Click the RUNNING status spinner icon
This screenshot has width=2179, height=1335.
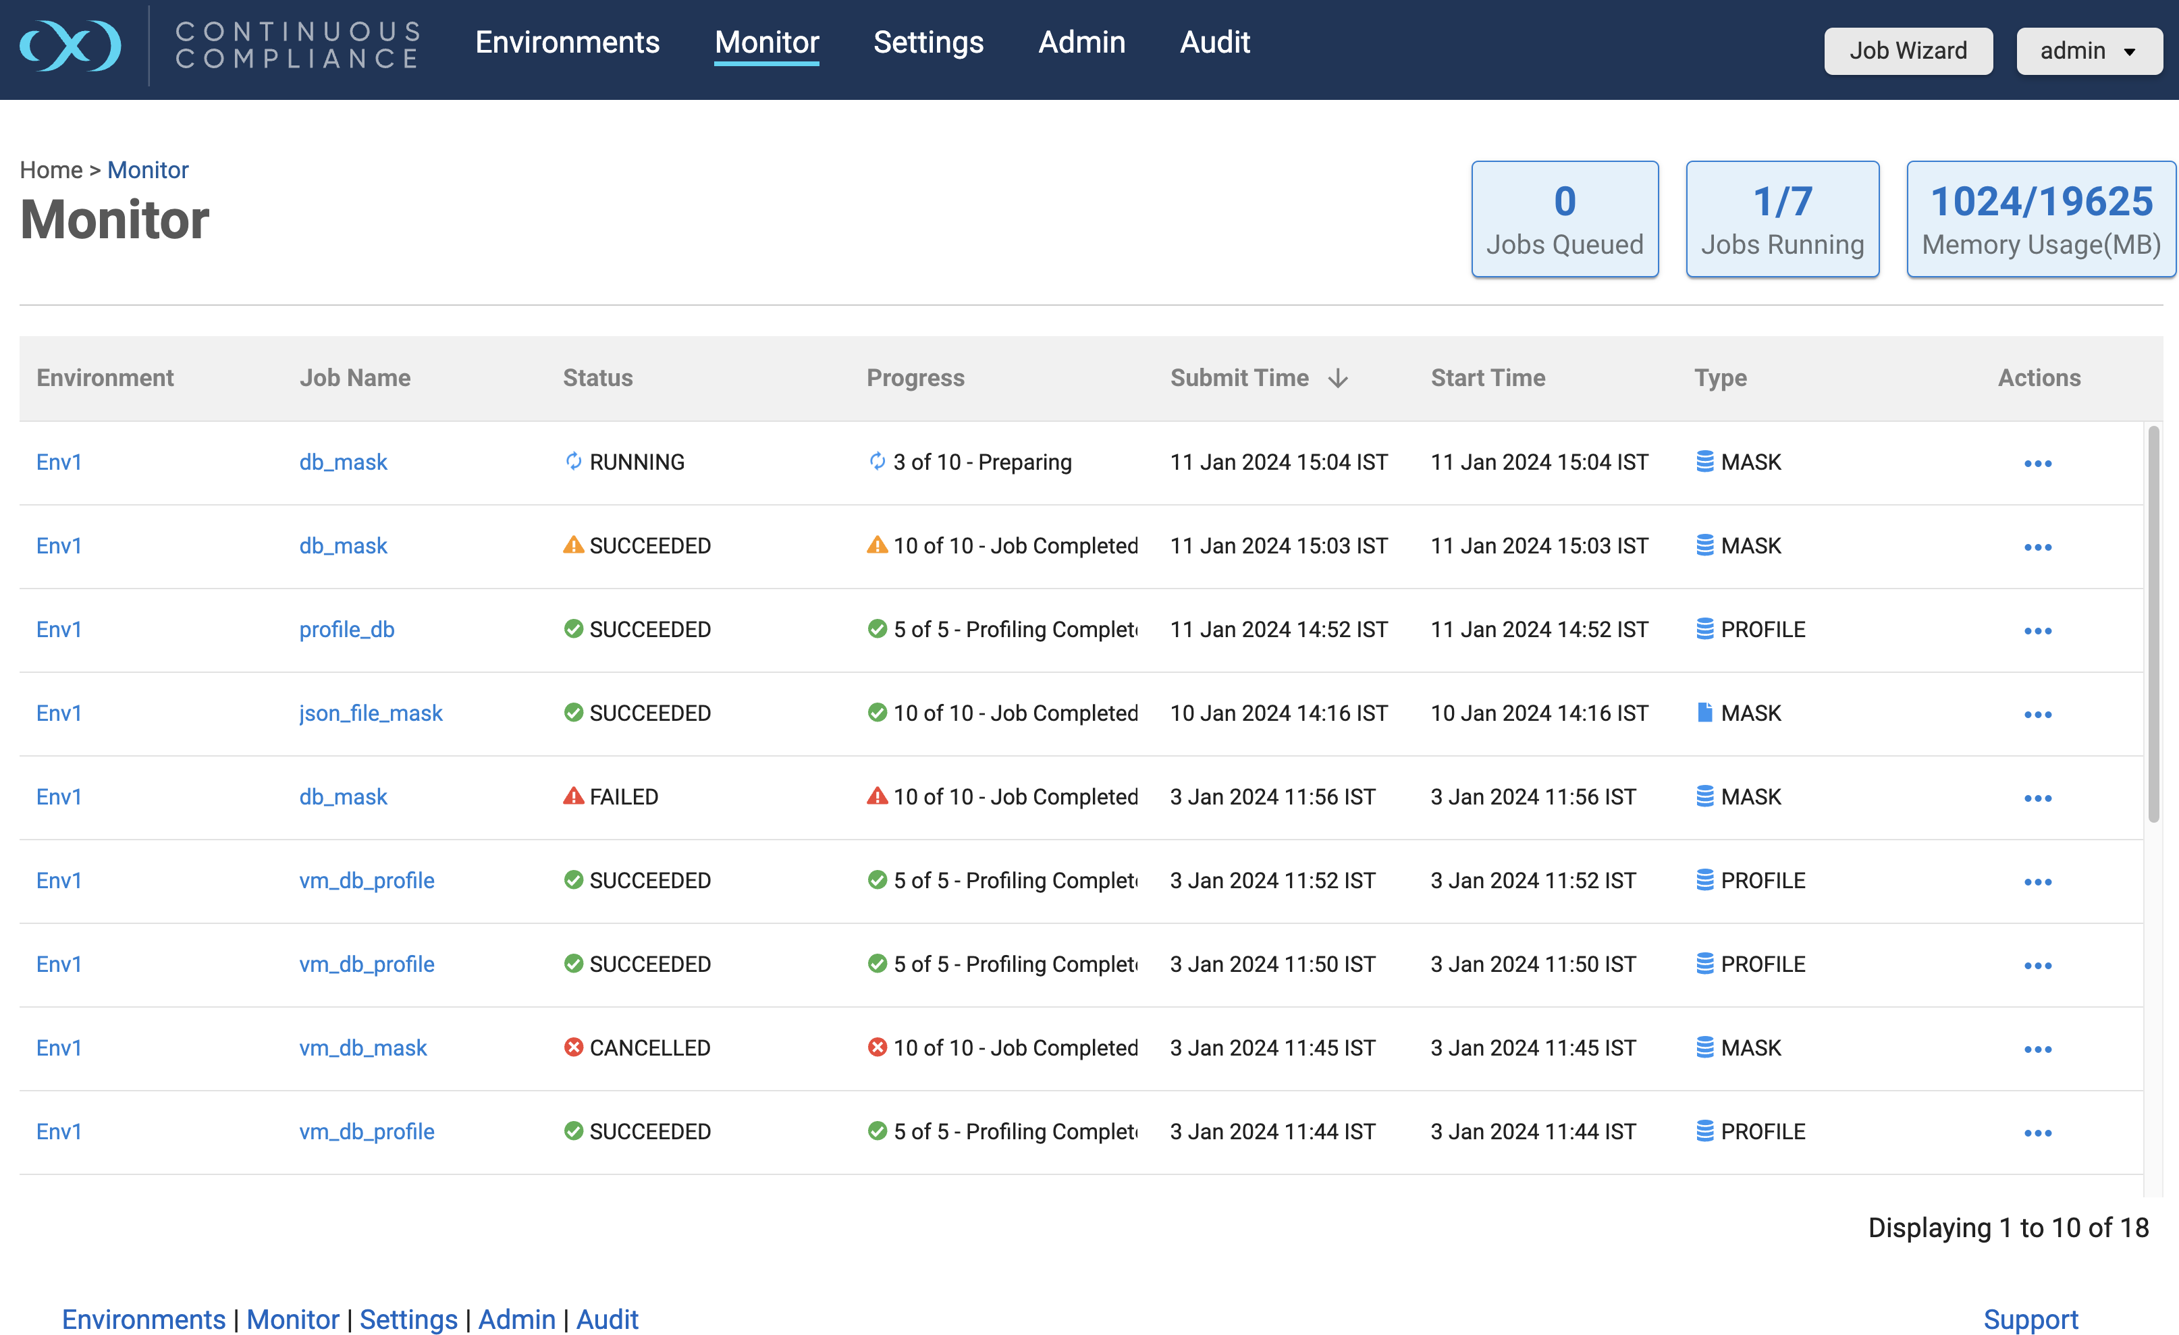pyautogui.click(x=573, y=462)
